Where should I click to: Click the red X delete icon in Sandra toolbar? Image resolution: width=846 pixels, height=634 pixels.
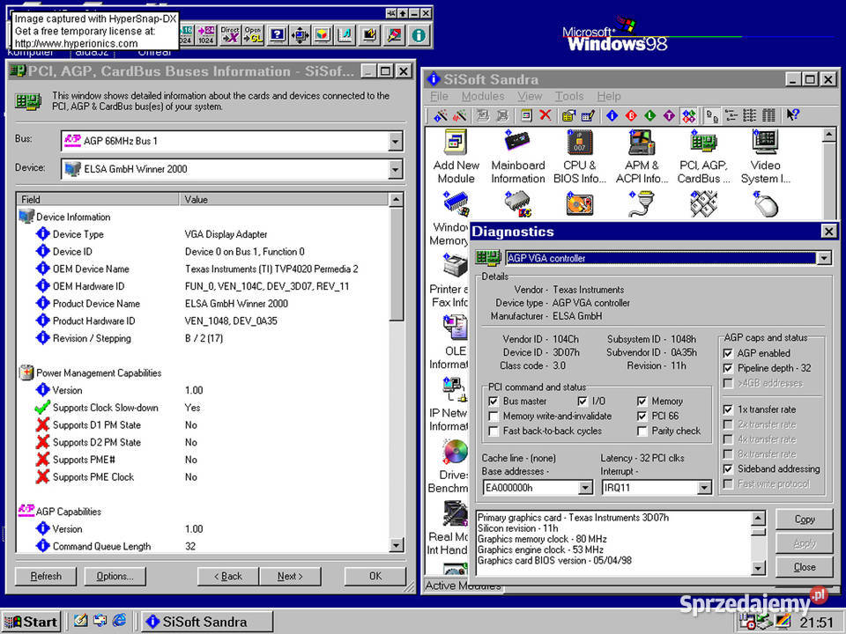(x=545, y=114)
